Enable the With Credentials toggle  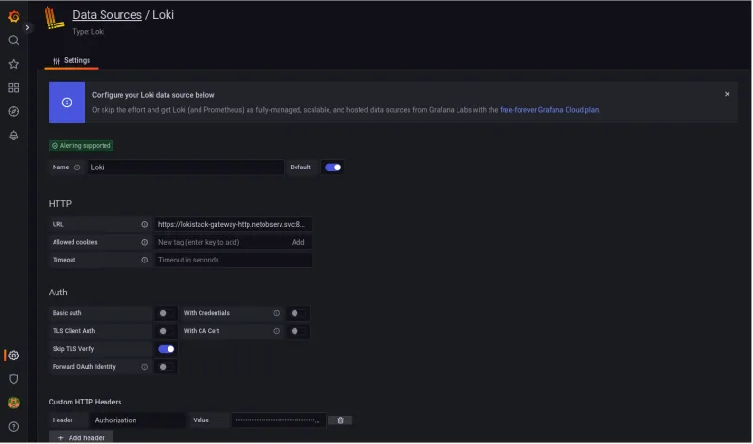[x=297, y=313]
